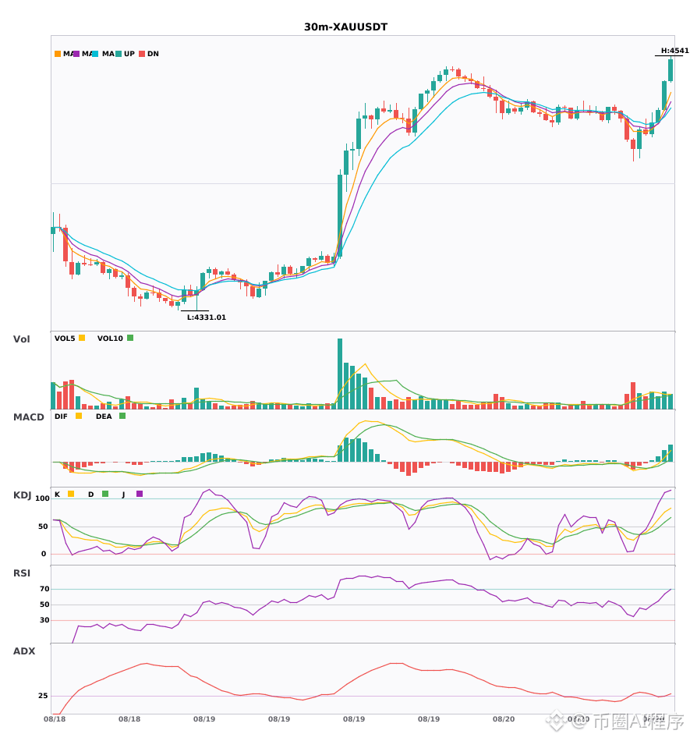Click the RSI panel label

[22, 573]
